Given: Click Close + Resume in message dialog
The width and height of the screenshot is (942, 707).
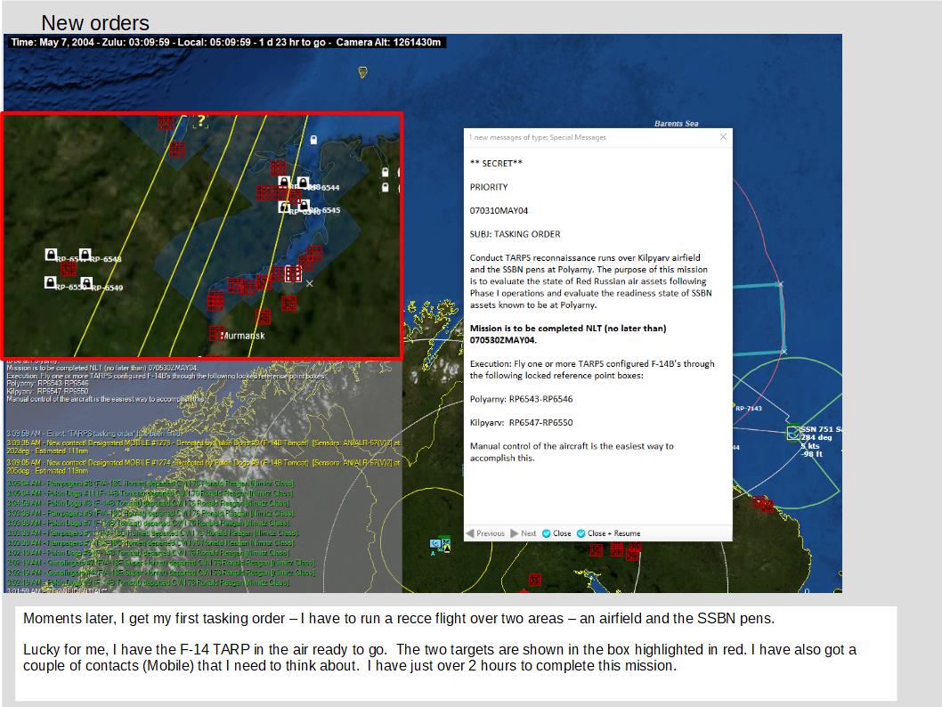Looking at the screenshot, I should (x=609, y=533).
